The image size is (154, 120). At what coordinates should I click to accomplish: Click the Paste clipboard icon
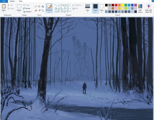pyautogui.click(x=4, y=6)
